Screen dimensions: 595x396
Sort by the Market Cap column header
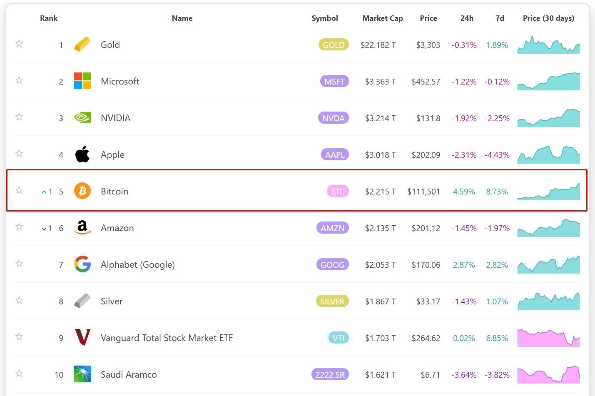coord(383,18)
